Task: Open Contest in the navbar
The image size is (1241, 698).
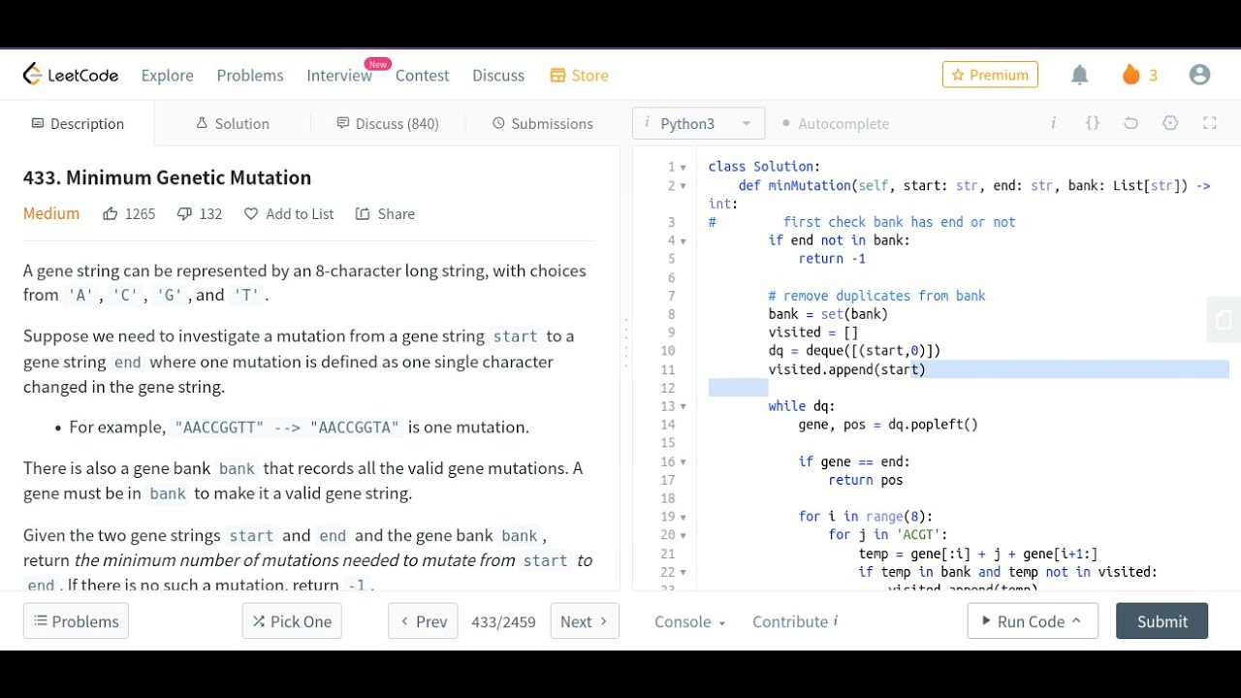Action: pos(422,75)
